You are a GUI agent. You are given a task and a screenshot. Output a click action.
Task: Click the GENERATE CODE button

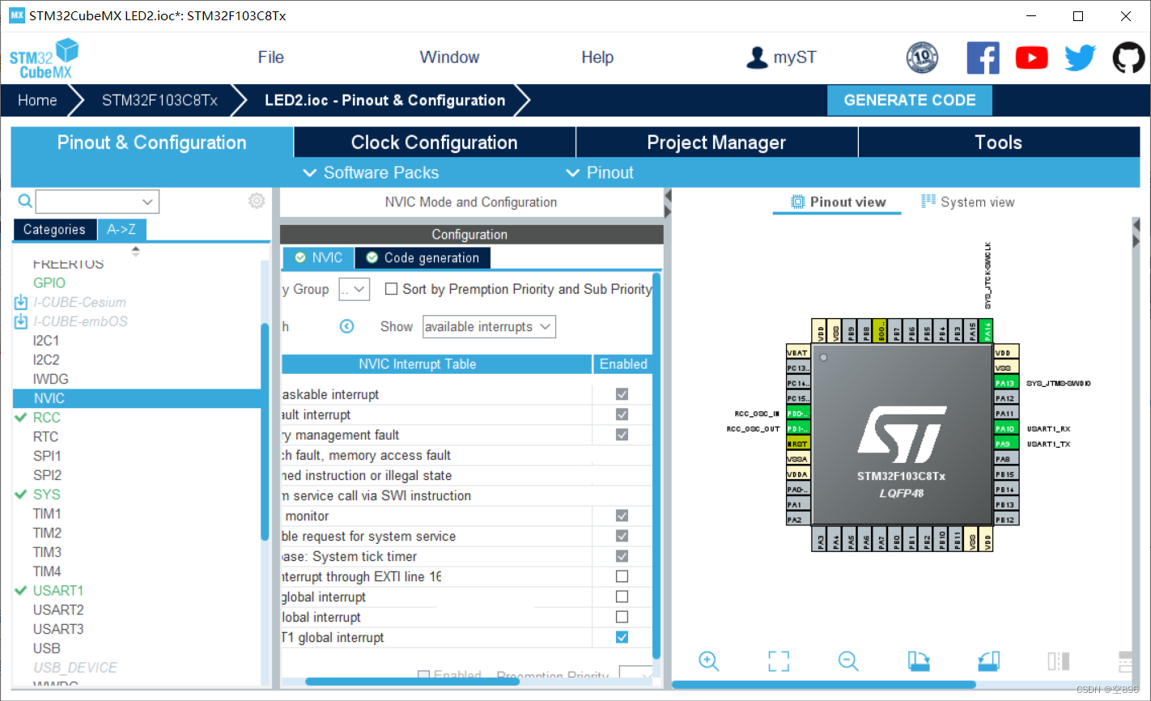coord(909,100)
